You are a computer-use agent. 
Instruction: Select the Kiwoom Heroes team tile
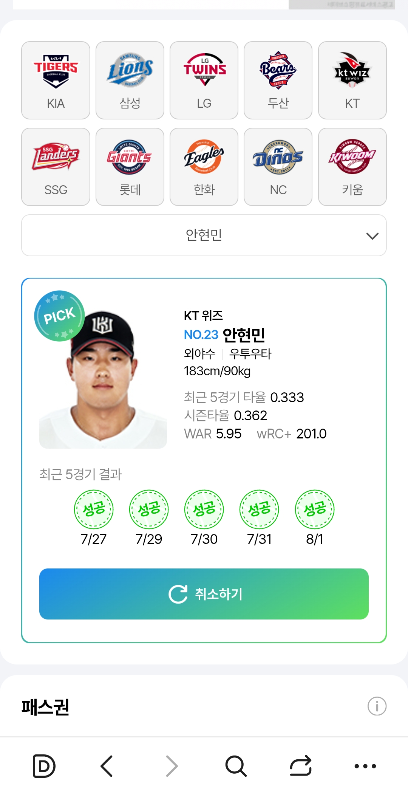click(352, 167)
